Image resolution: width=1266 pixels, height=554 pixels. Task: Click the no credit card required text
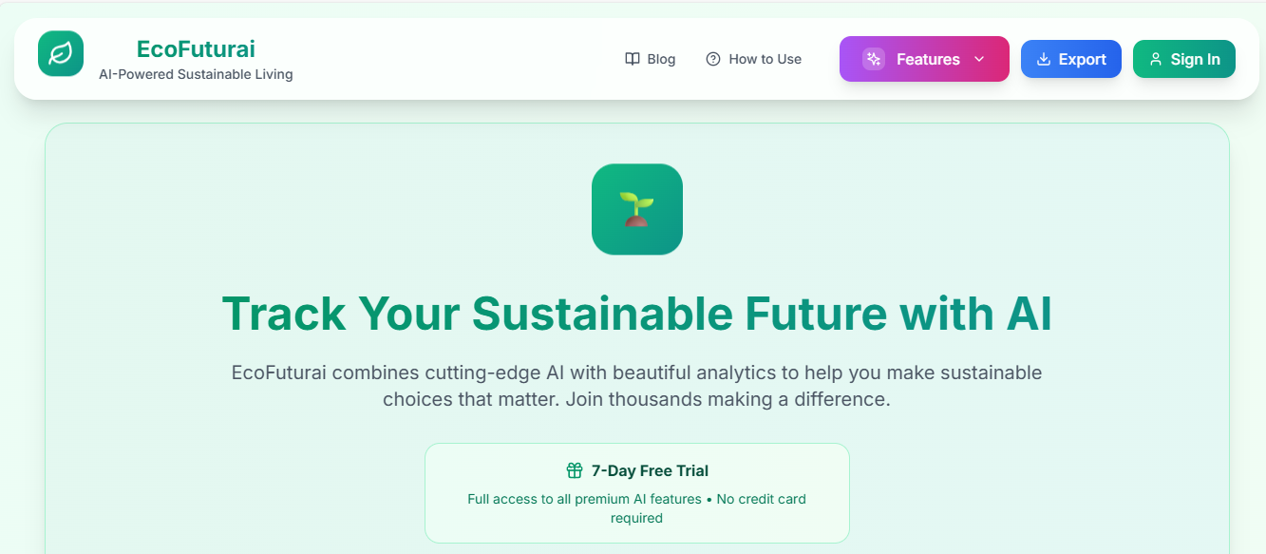pyautogui.click(x=636, y=508)
